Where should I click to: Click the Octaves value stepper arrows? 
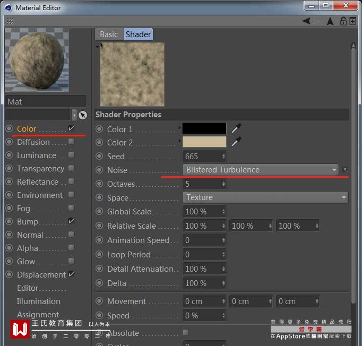coord(223,184)
